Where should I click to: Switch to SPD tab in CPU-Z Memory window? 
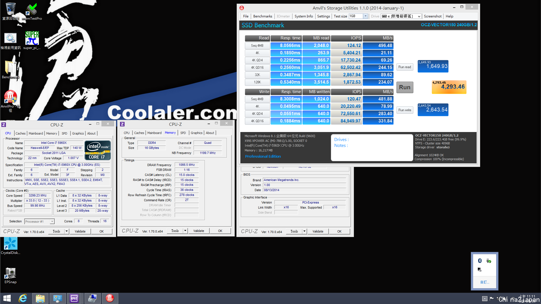click(183, 133)
